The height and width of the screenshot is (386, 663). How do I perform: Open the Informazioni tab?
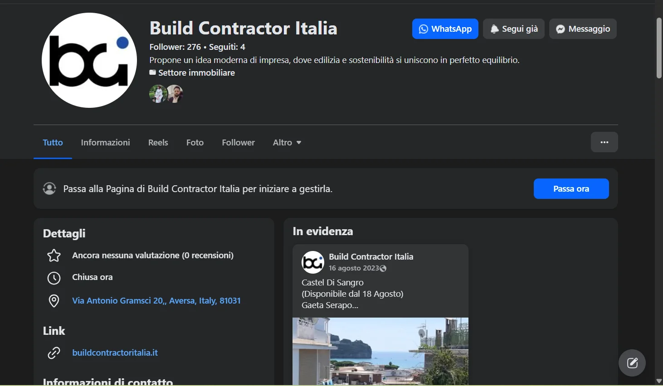[x=105, y=142]
